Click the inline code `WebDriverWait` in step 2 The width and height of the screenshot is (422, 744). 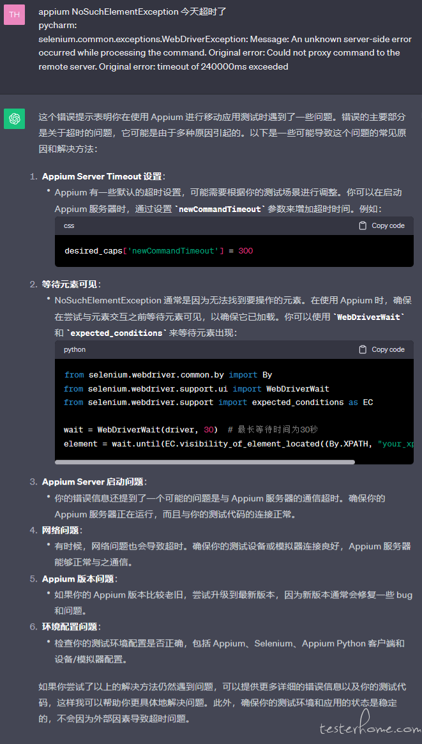tap(370, 317)
